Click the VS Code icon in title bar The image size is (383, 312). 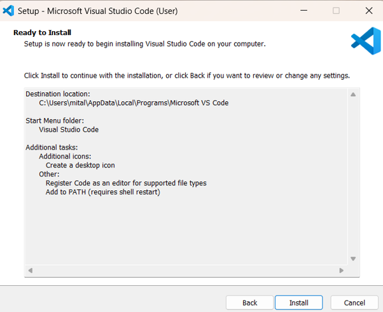point(8,11)
